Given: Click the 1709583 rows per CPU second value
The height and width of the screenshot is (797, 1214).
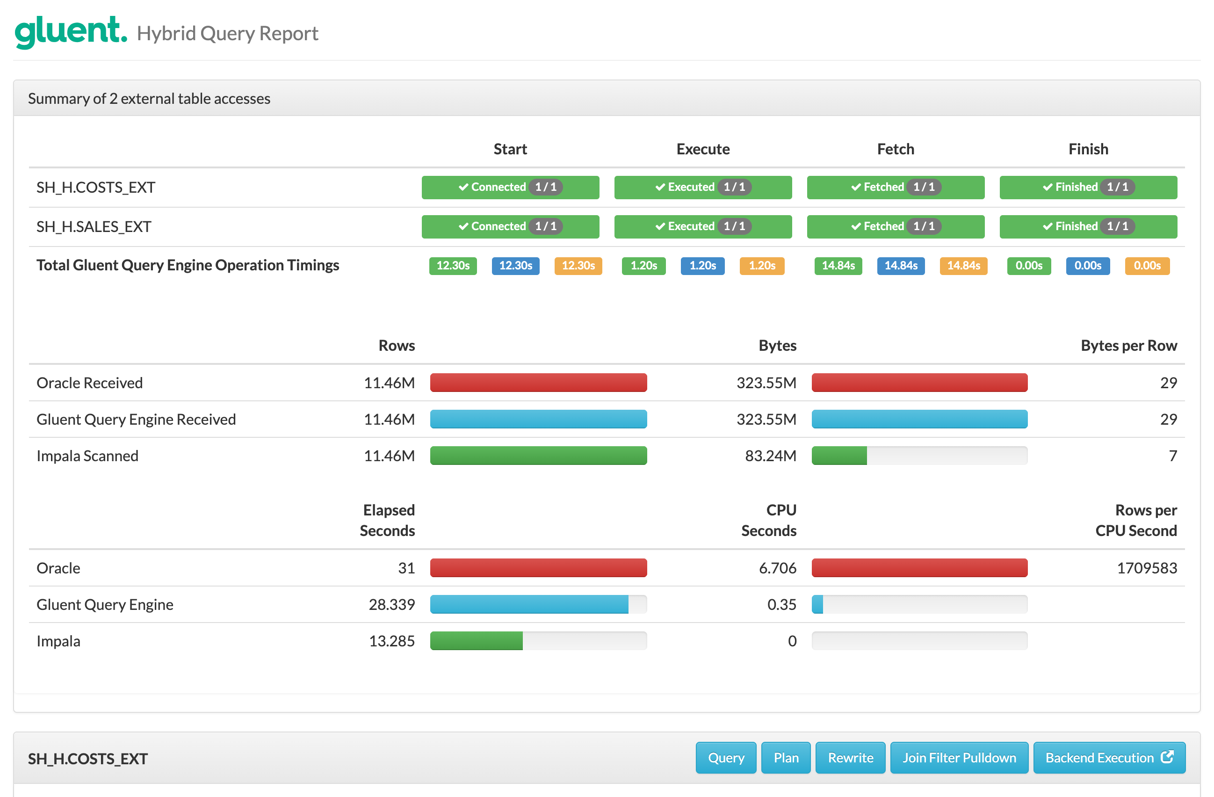Looking at the screenshot, I should pos(1147,568).
